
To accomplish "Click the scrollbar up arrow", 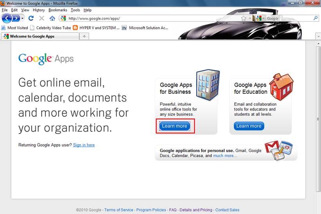I will 318,44.
